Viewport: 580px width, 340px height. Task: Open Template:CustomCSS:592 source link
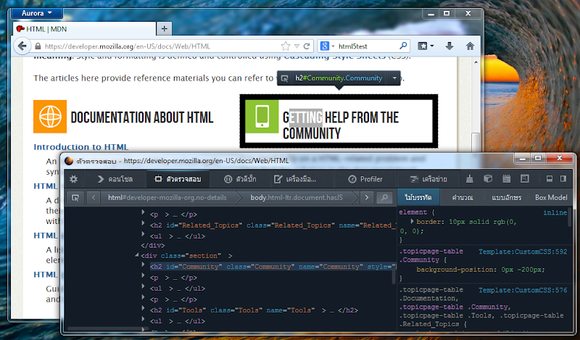click(523, 252)
